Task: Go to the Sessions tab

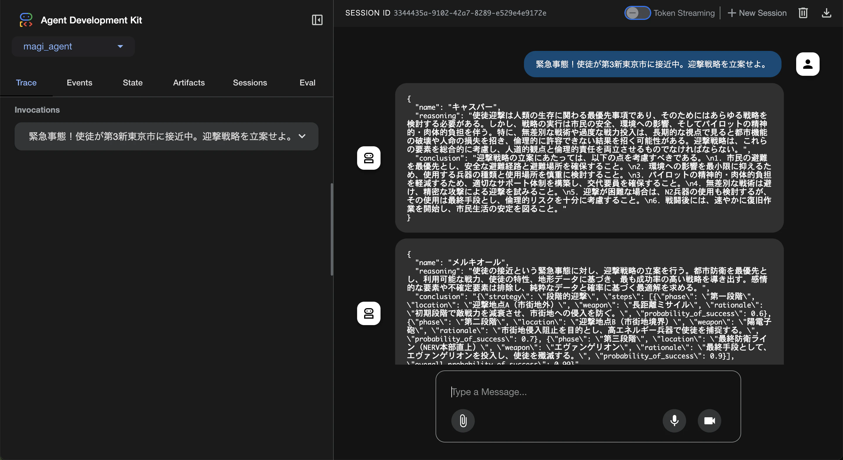Action: (x=250, y=83)
